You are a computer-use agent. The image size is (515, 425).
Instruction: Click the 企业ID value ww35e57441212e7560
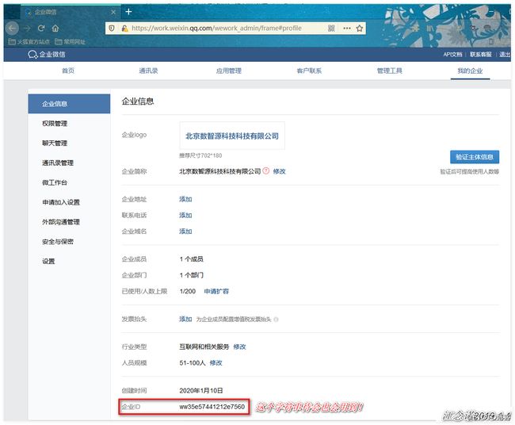pyautogui.click(x=212, y=407)
